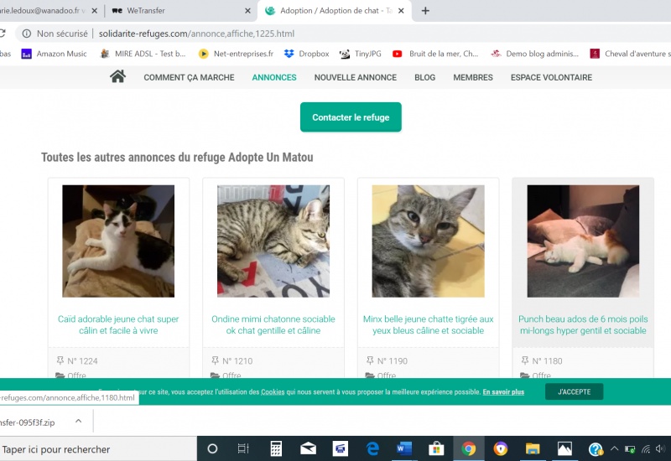Open File Explorer from the taskbar
This screenshot has height=461, width=671.
[x=533, y=448]
